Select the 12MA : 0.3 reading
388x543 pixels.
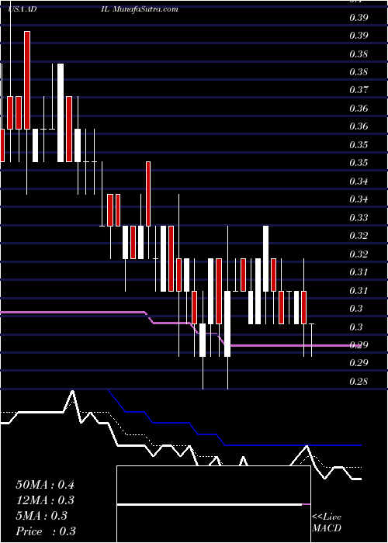coord(45,500)
